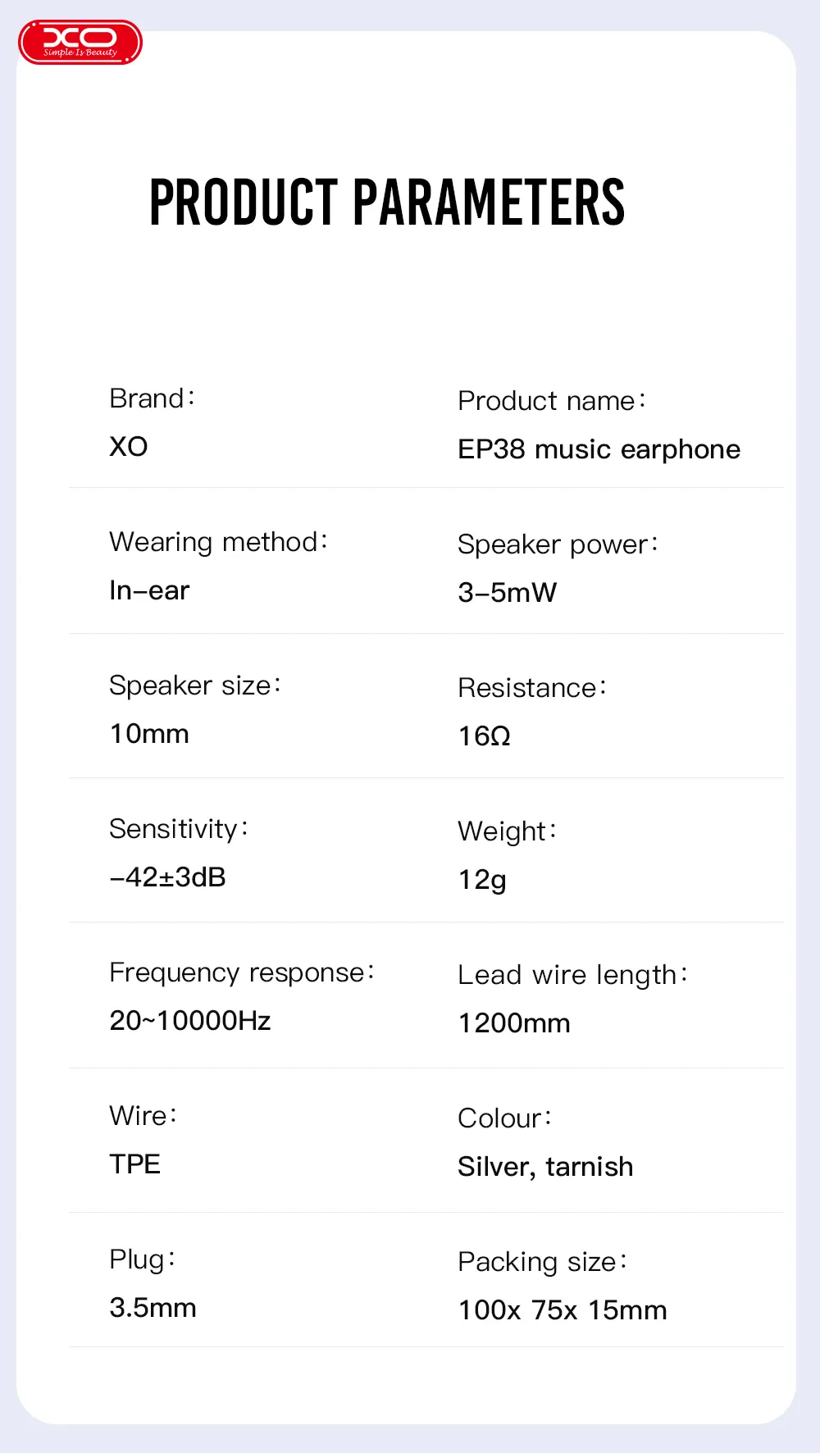
Task: Select the -42±3dB value
Action: pos(168,877)
